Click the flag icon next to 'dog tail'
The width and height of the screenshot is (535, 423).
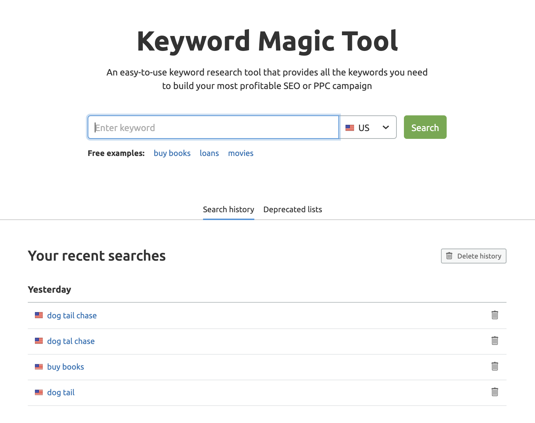[39, 392]
